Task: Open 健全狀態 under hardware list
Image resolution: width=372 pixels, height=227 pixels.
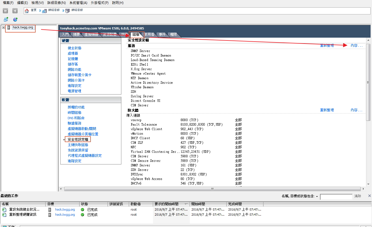Action: pyautogui.click(x=74, y=48)
